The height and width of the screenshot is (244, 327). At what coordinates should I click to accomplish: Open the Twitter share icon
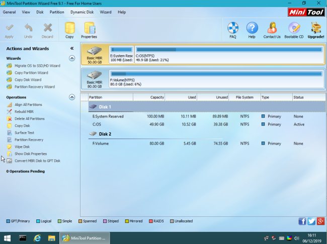click(311, 221)
